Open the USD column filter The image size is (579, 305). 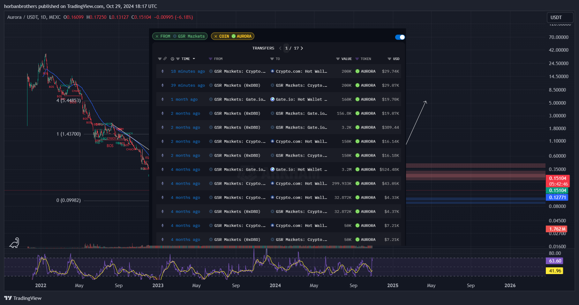(389, 59)
